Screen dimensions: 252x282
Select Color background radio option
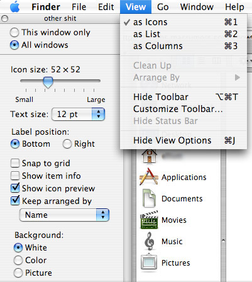coord(18,260)
